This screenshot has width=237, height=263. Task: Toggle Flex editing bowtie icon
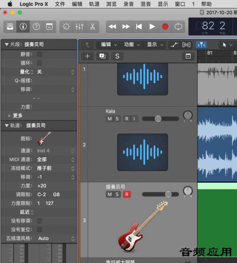pos(186,45)
